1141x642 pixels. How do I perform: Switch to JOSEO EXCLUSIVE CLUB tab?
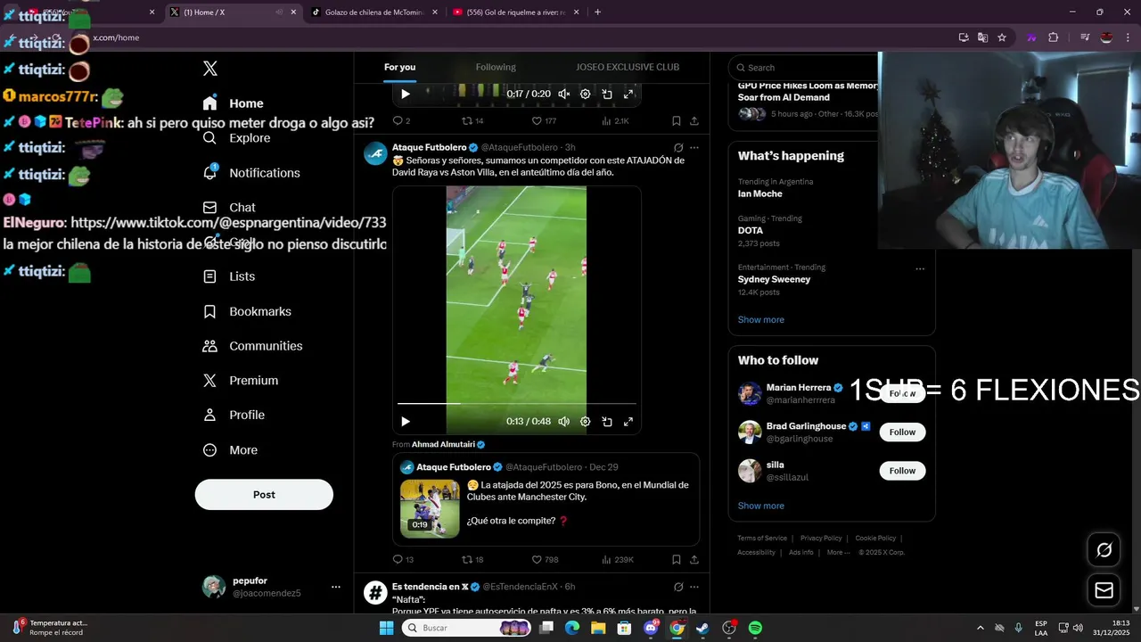tap(628, 67)
